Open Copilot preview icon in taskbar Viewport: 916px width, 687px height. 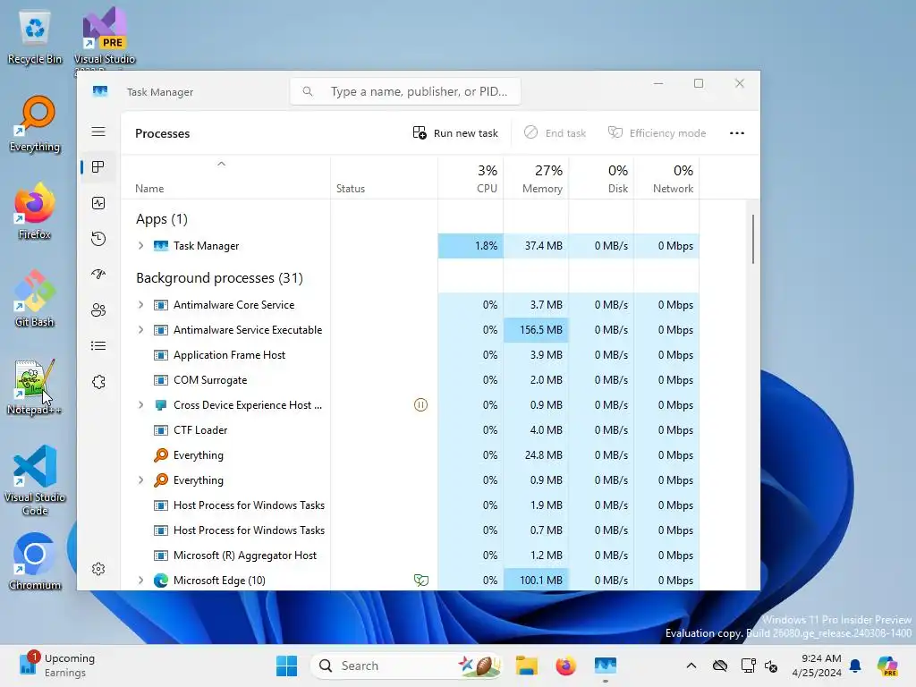coord(887,666)
